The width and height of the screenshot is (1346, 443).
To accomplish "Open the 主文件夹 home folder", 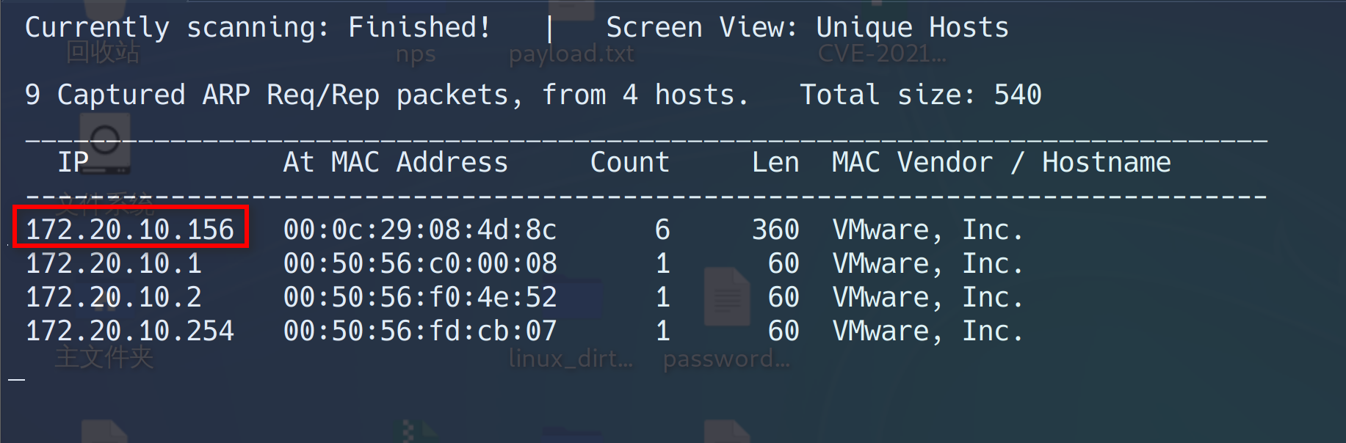I will click(104, 357).
